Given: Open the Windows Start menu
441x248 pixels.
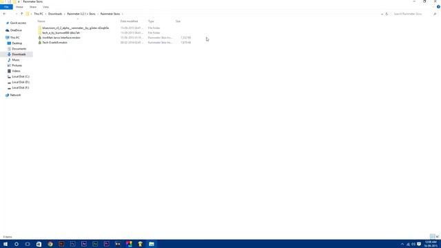Looking at the screenshot, I should 6,244.
